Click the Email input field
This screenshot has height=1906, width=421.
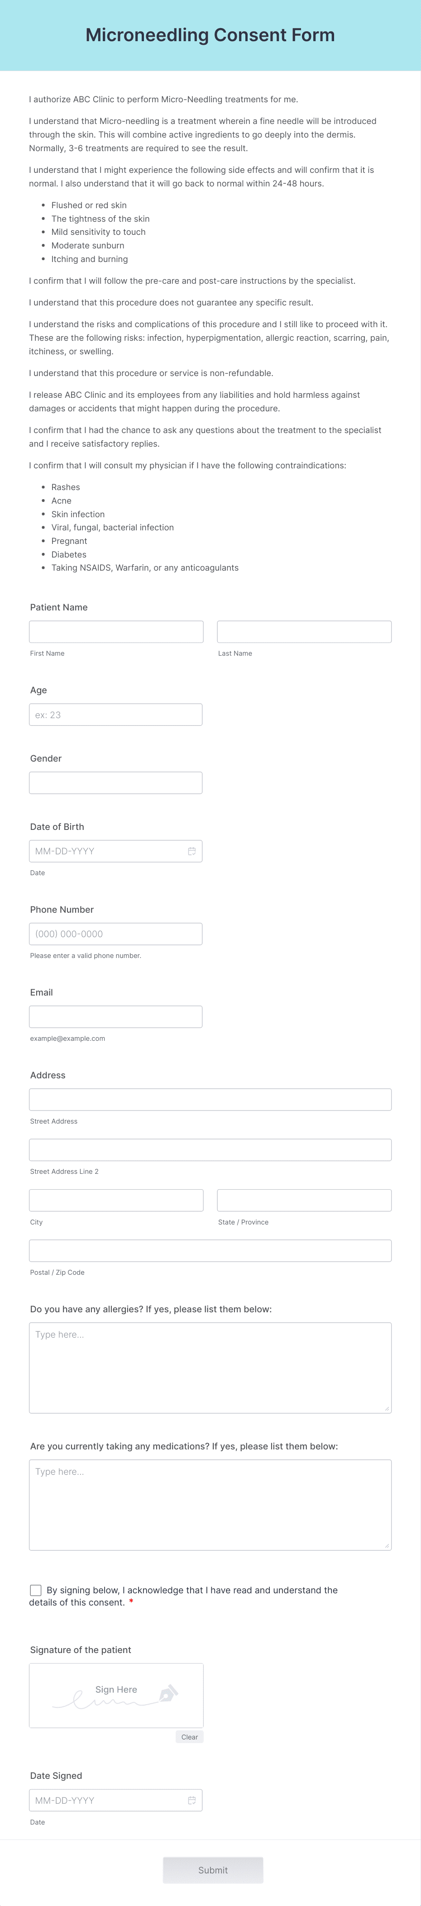(x=115, y=1016)
